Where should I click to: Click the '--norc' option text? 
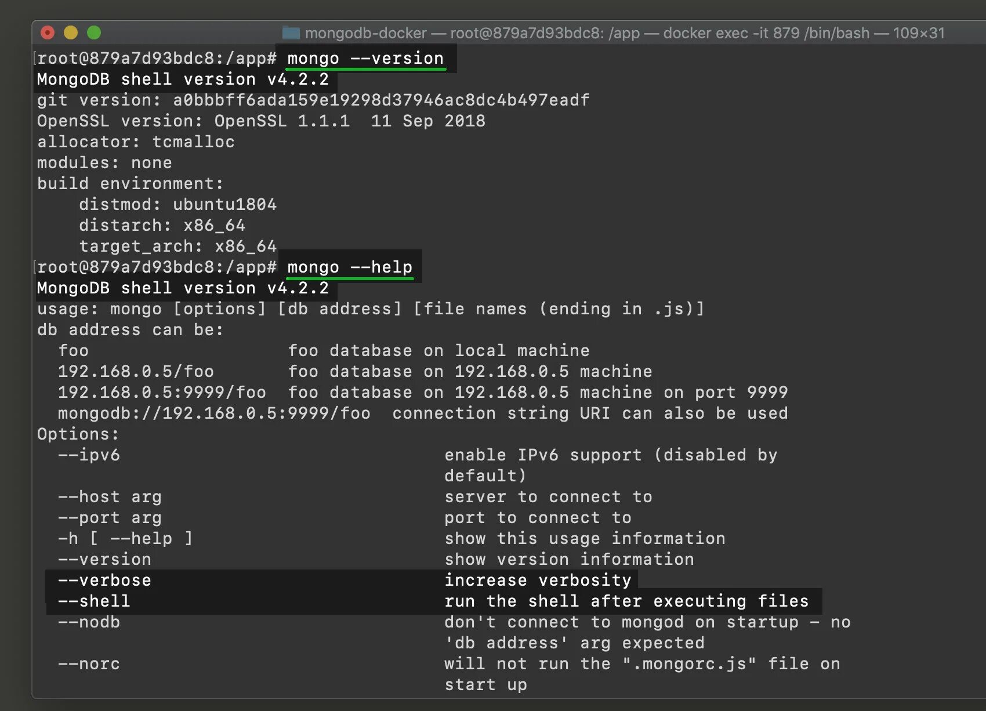[x=89, y=664]
